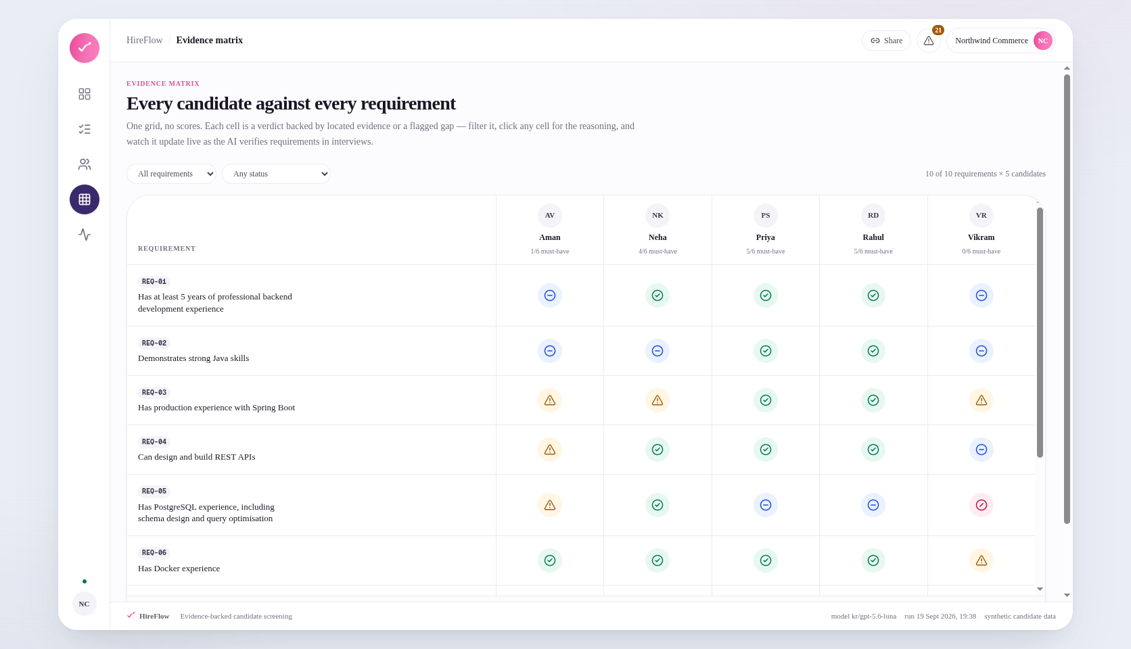Click the footer HireFlow logo
Viewport: 1131px width, 649px height.
pos(148,616)
